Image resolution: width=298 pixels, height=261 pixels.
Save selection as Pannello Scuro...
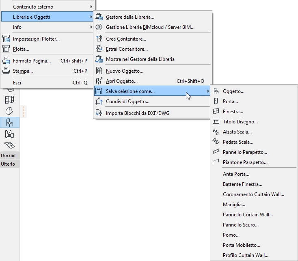[x=254, y=225]
